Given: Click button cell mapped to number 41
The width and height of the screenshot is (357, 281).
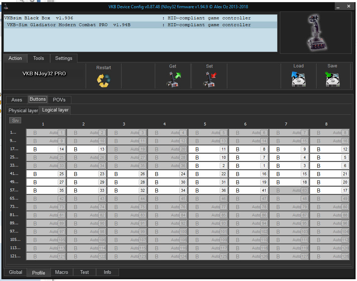Looking at the screenshot, I should [x=248, y=191].
